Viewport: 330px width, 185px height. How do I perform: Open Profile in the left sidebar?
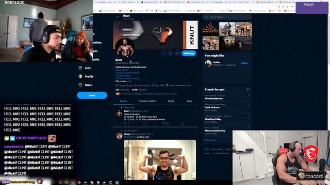click(x=86, y=77)
